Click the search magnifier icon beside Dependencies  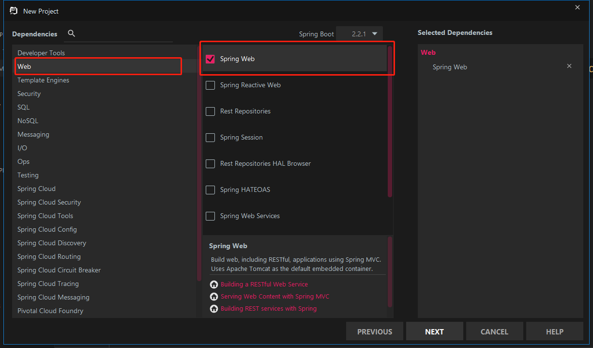[x=72, y=33]
